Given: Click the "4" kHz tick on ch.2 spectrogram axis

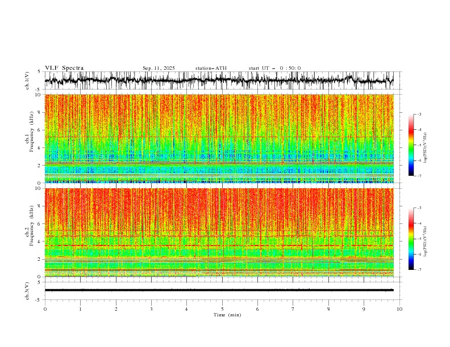Looking at the screenshot, I should [x=39, y=242].
